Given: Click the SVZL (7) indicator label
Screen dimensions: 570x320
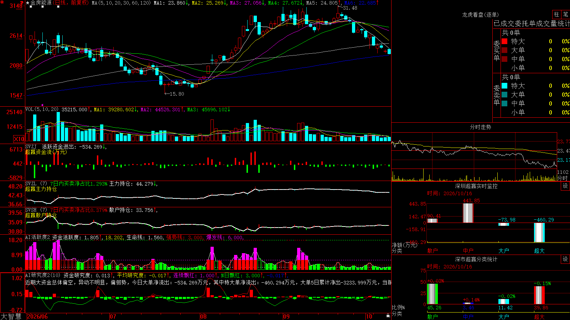Looking at the screenshot, I should tap(36, 184).
